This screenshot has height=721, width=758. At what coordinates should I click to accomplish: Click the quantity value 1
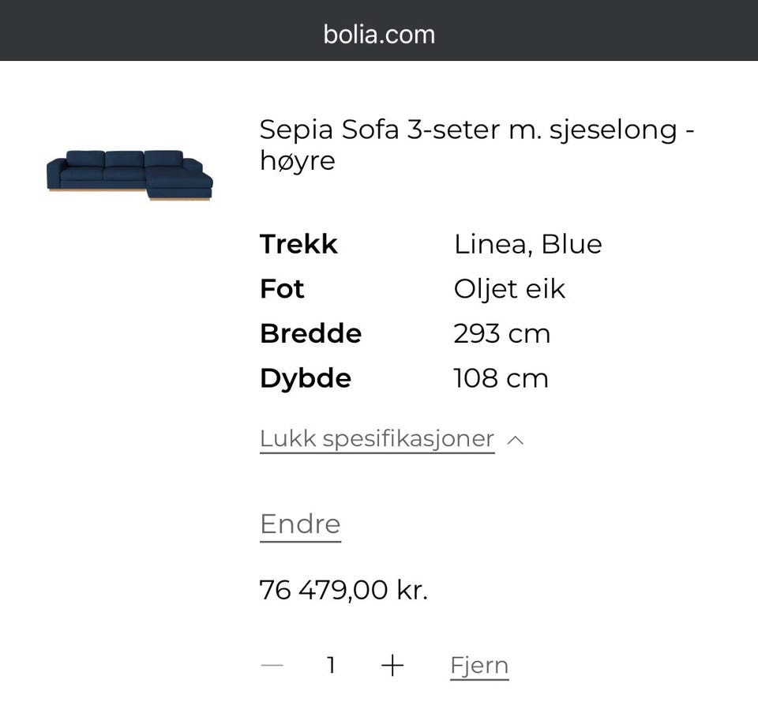(332, 666)
